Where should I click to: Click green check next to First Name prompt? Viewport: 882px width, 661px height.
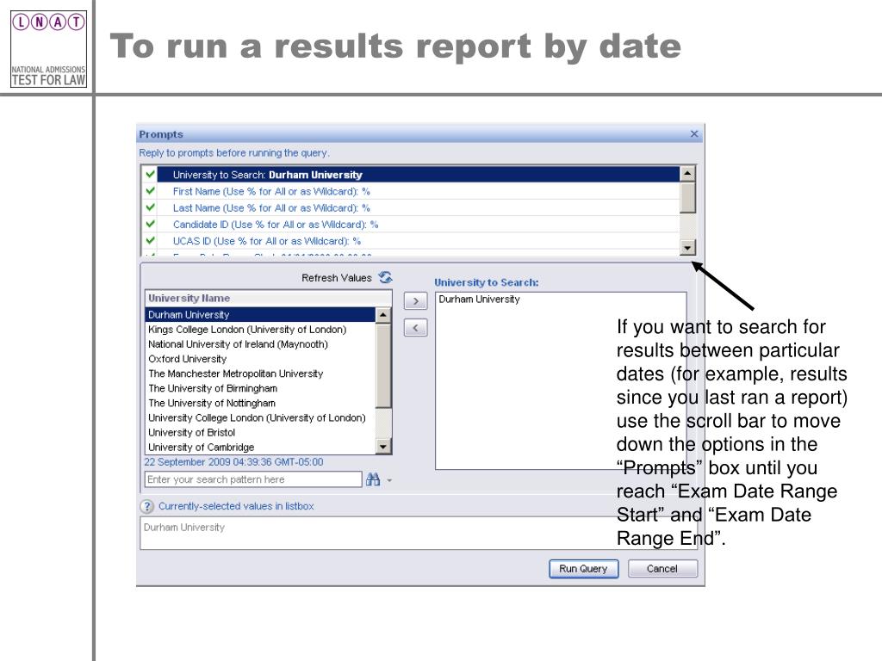150,191
